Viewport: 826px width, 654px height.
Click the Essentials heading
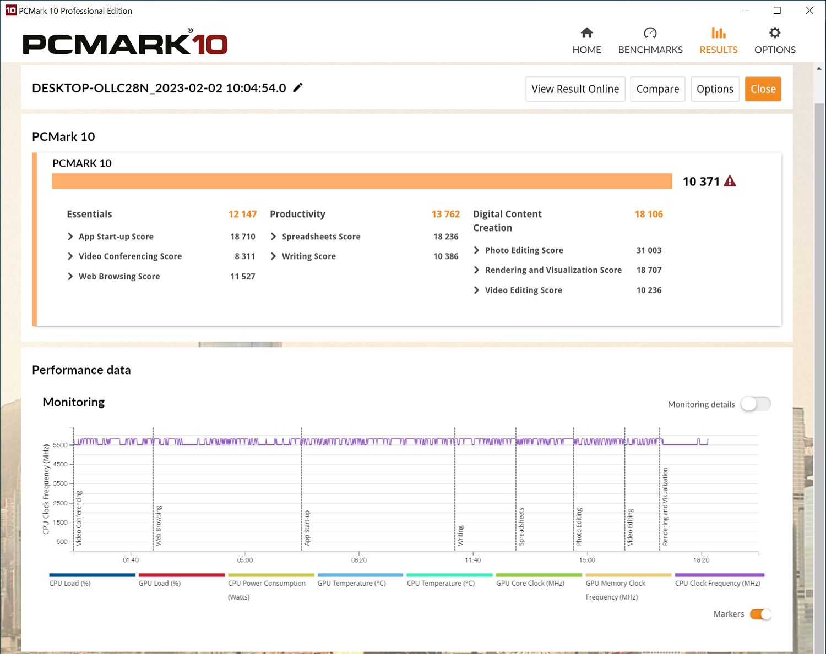point(89,214)
